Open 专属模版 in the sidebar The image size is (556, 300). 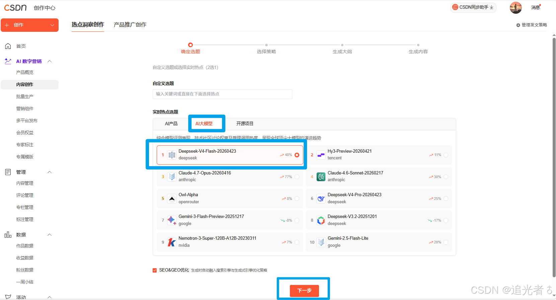coord(25,157)
